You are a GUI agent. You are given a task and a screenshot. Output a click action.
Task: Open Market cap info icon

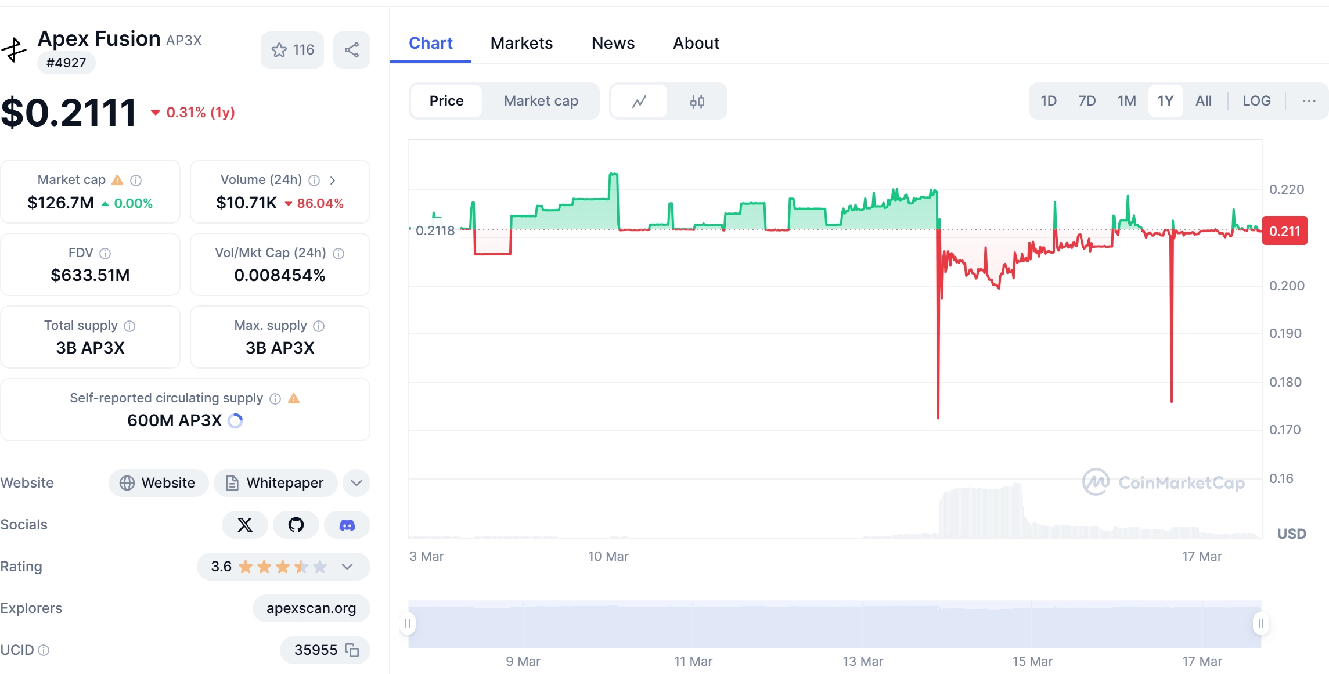136,181
